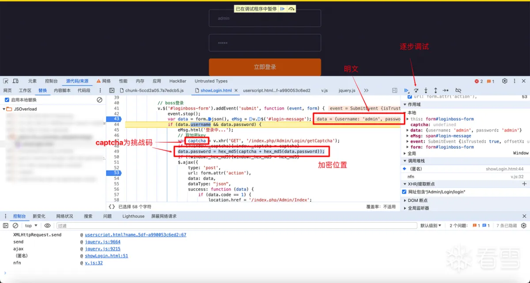Step over from the paused-in-debugger overlay
530x283 pixels.
(291, 9)
